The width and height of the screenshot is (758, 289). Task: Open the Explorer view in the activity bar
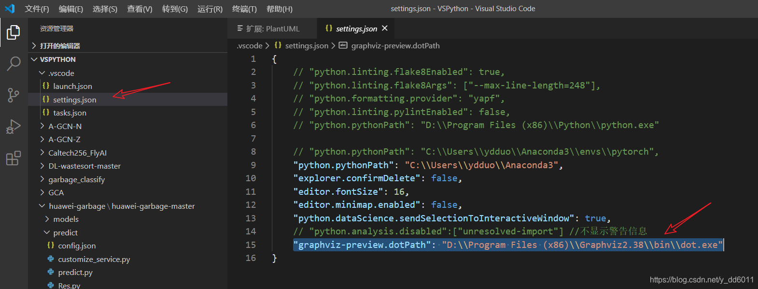tap(14, 32)
